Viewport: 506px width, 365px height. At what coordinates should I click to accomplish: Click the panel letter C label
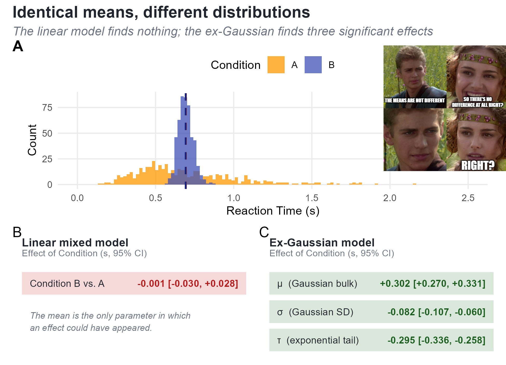[264, 232]
